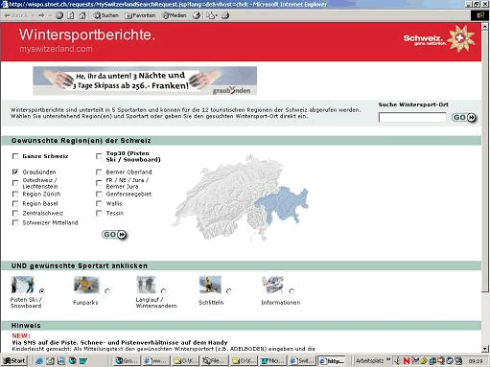
Task: Tick the Wallis region checkbox
Action: [x=99, y=203]
